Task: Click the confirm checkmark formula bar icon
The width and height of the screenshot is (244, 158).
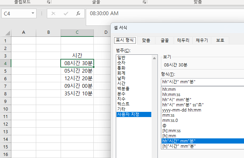Action: tap(66, 13)
